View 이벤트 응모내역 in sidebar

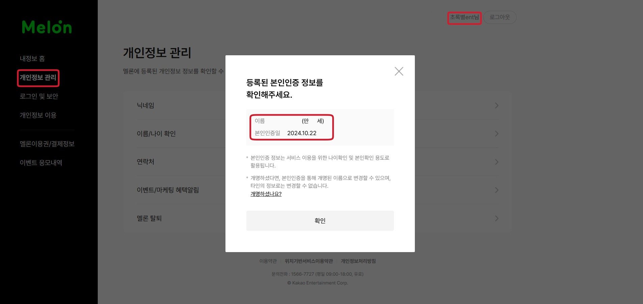[41, 163]
